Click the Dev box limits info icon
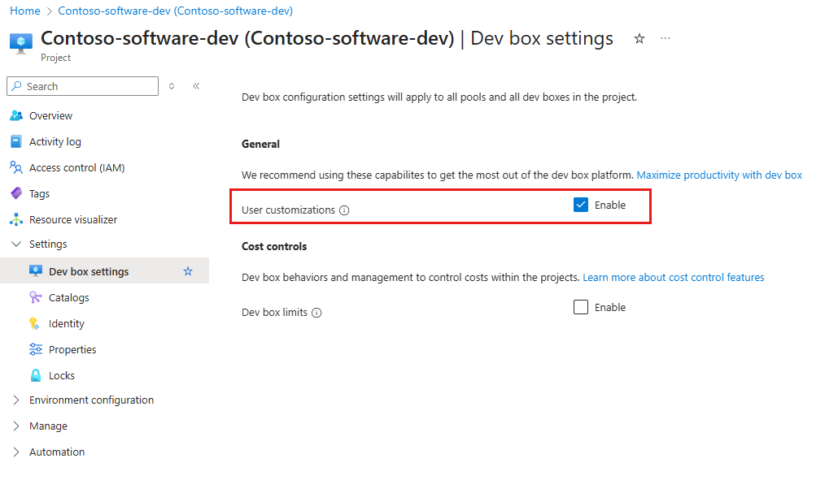 (x=317, y=313)
